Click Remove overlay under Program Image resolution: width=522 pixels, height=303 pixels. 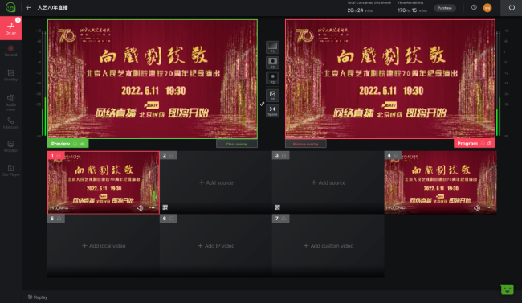pos(306,144)
